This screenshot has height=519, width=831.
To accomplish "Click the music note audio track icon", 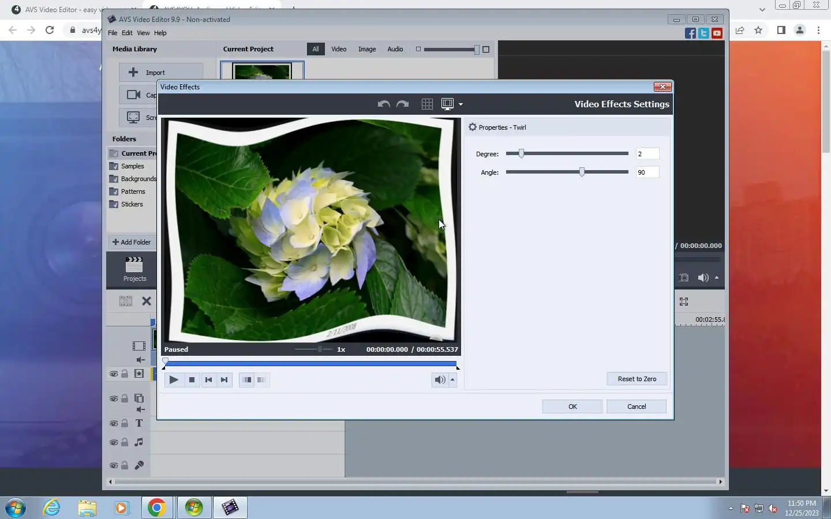I will coord(139,442).
